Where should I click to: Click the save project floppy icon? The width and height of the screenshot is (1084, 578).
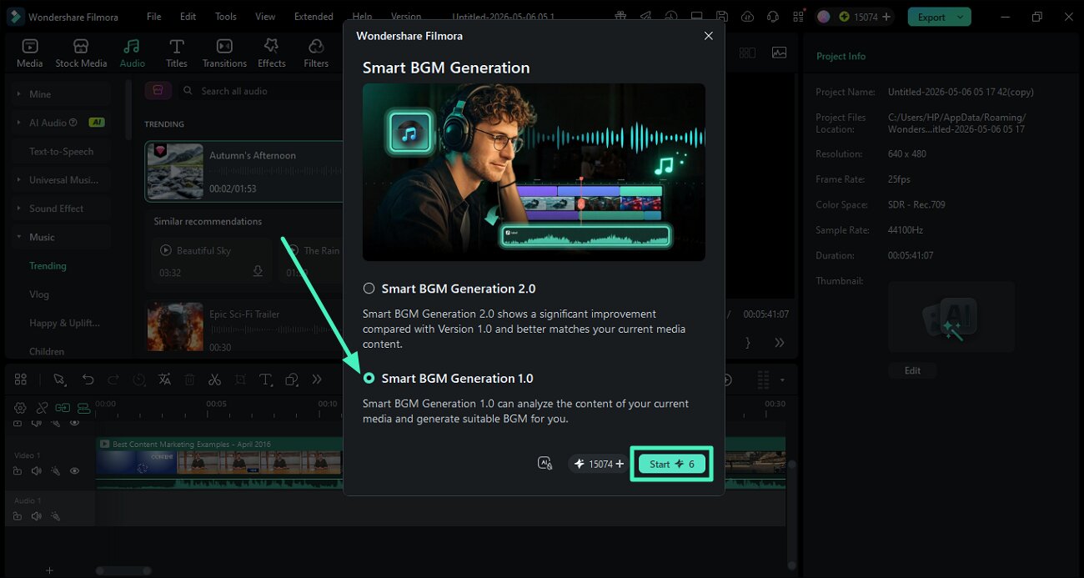(722, 17)
